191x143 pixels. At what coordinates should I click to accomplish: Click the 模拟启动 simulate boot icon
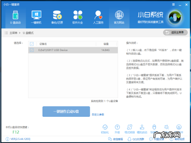click(142, 127)
